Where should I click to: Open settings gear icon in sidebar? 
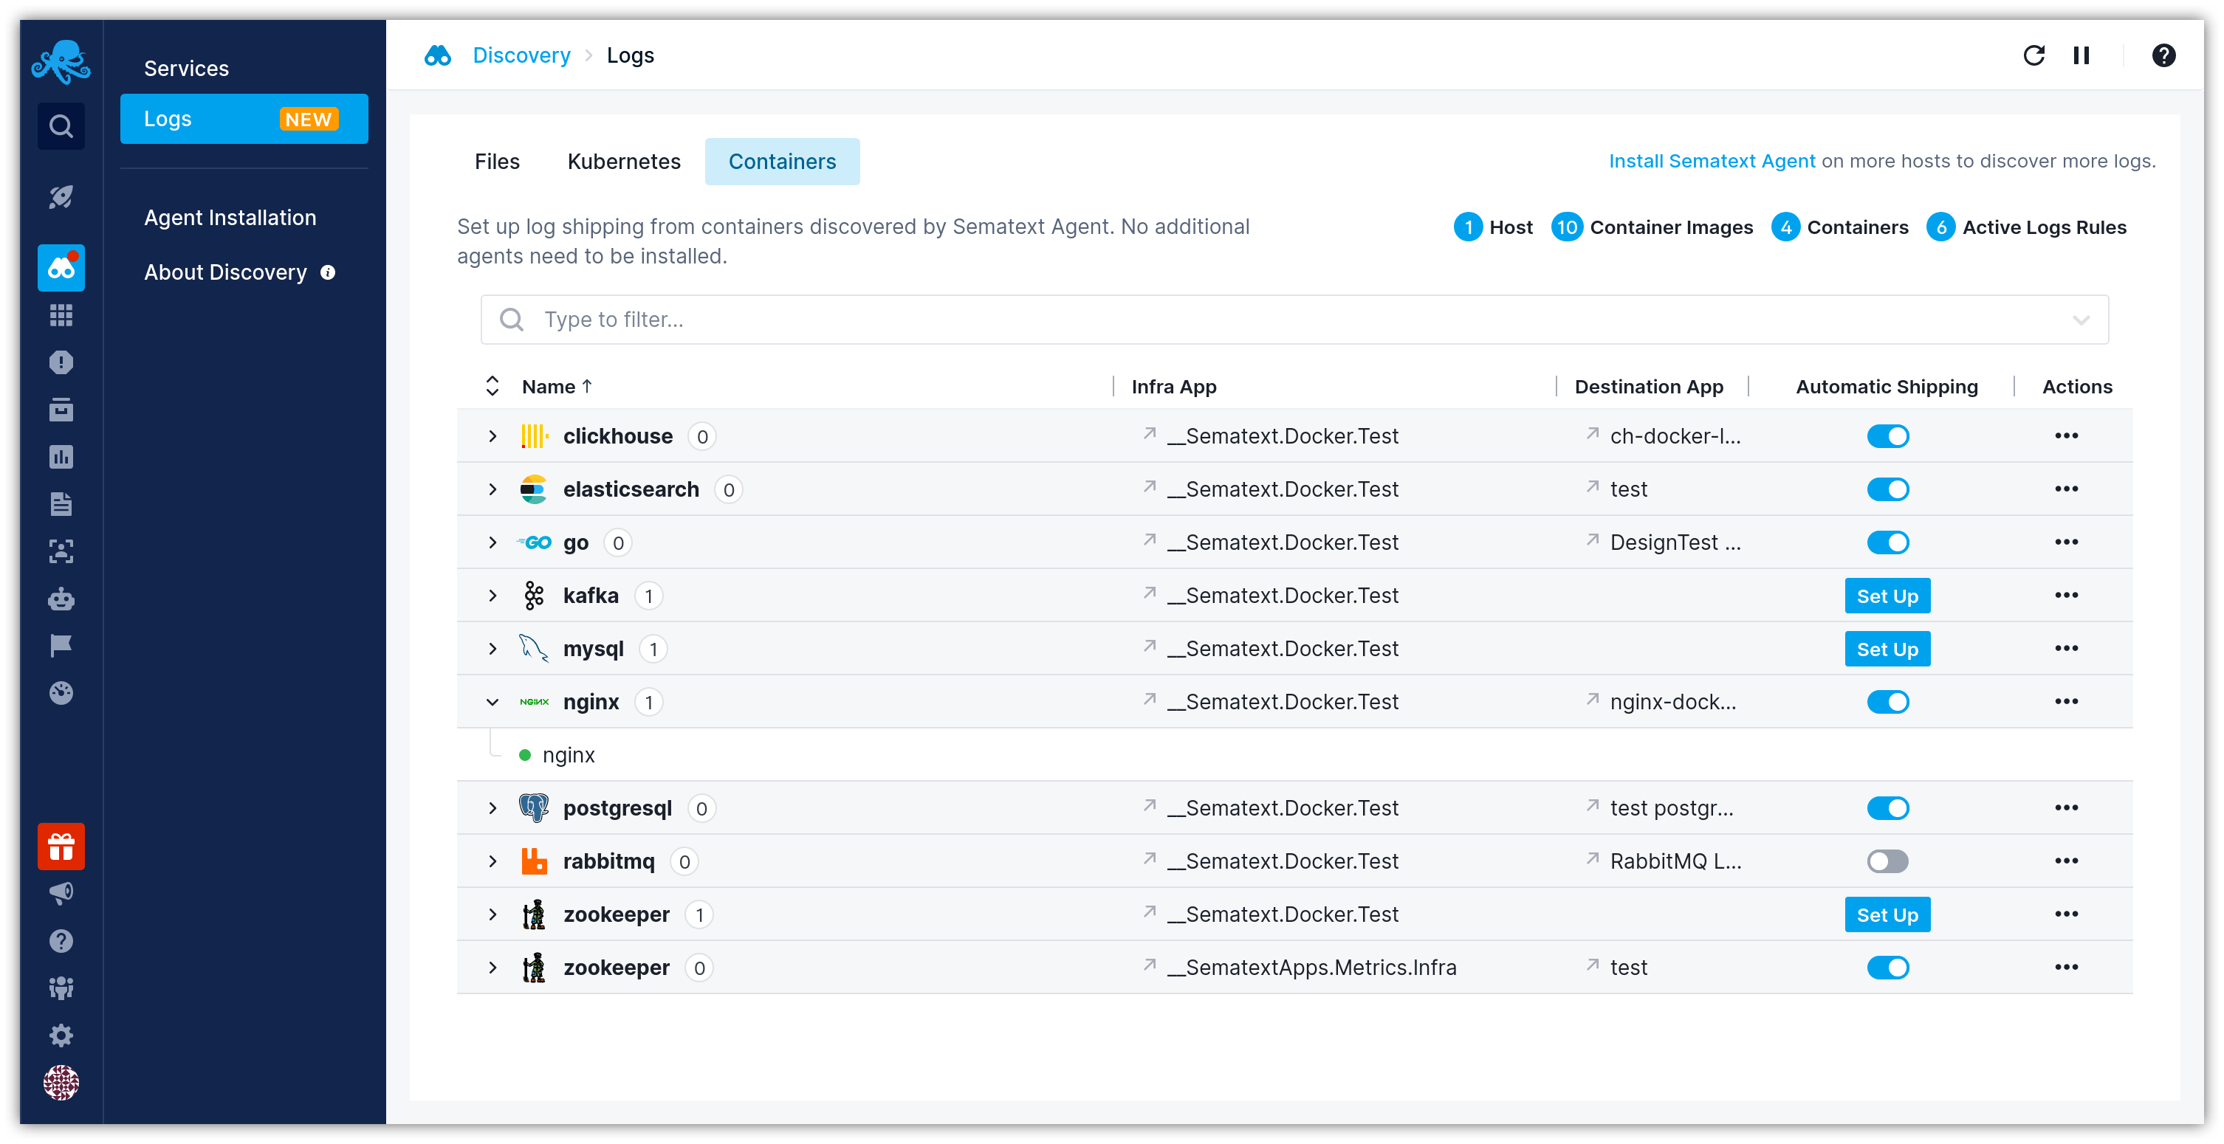tap(61, 1035)
